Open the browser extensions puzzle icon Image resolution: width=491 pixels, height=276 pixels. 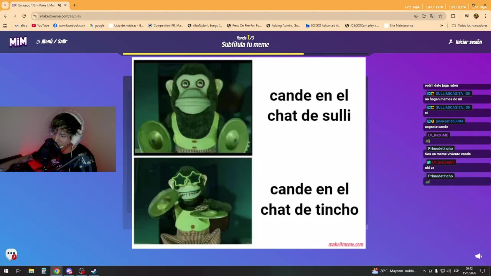click(x=453, y=16)
